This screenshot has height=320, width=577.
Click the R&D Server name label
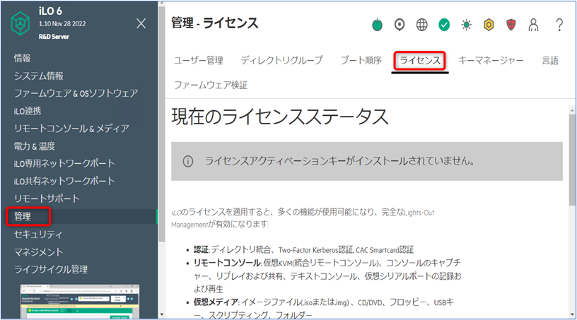tap(54, 37)
